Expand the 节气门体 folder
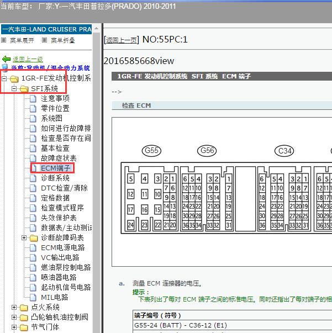Screen dimensions: 332x333 [14, 327]
